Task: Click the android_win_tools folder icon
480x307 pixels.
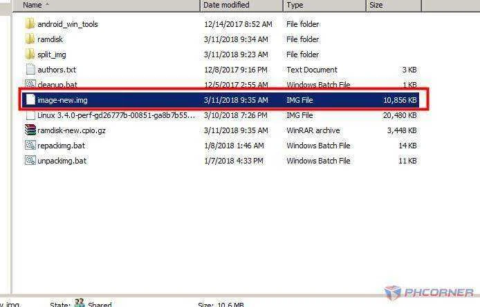Action: click(x=30, y=24)
